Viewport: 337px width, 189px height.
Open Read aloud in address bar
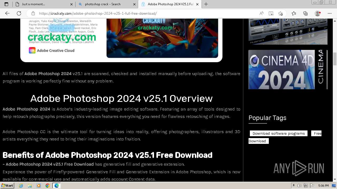[x=261, y=13]
